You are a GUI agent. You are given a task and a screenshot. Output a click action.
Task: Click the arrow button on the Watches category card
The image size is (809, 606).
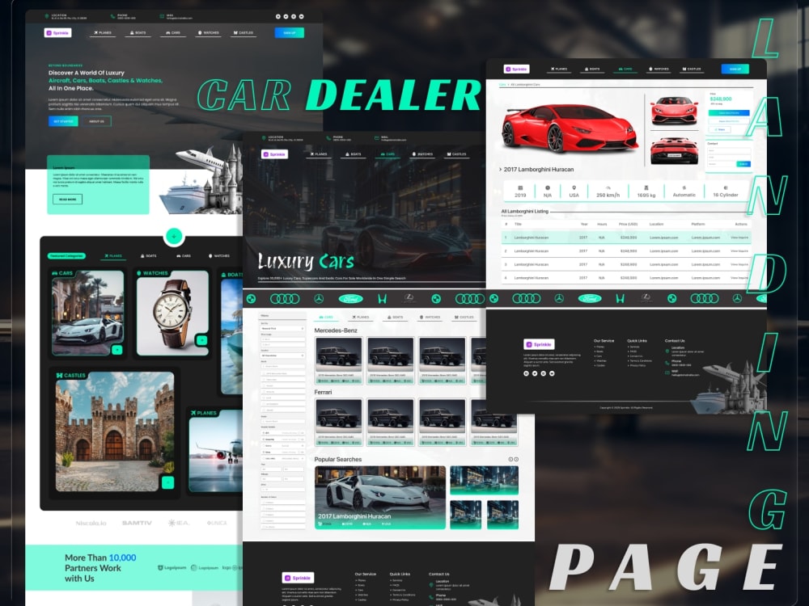201,340
